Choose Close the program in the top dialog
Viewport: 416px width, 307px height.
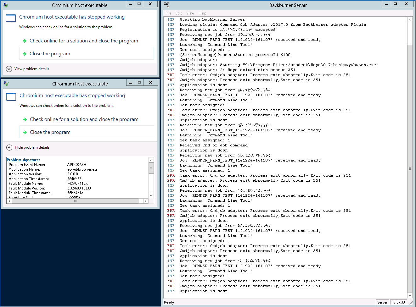[x=86, y=53]
